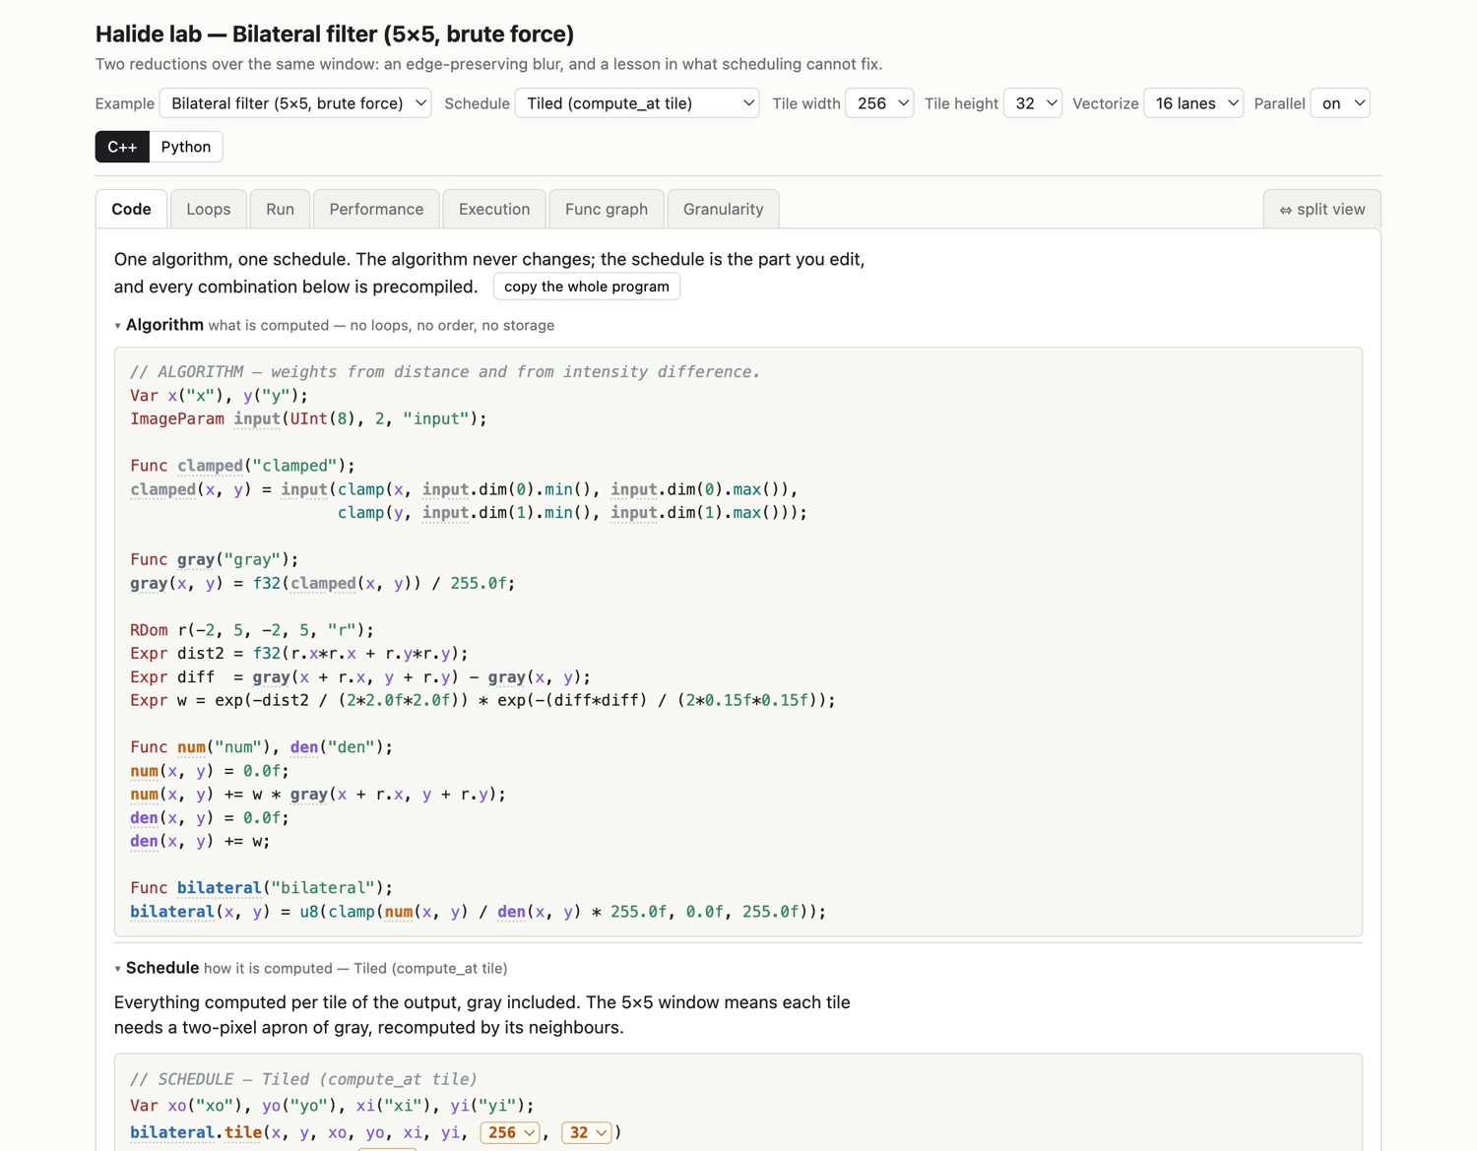The width and height of the screenshot is (1477, 1151).
Task: Click the Expr dist2 definition line
Action: [x=299, y=654]
